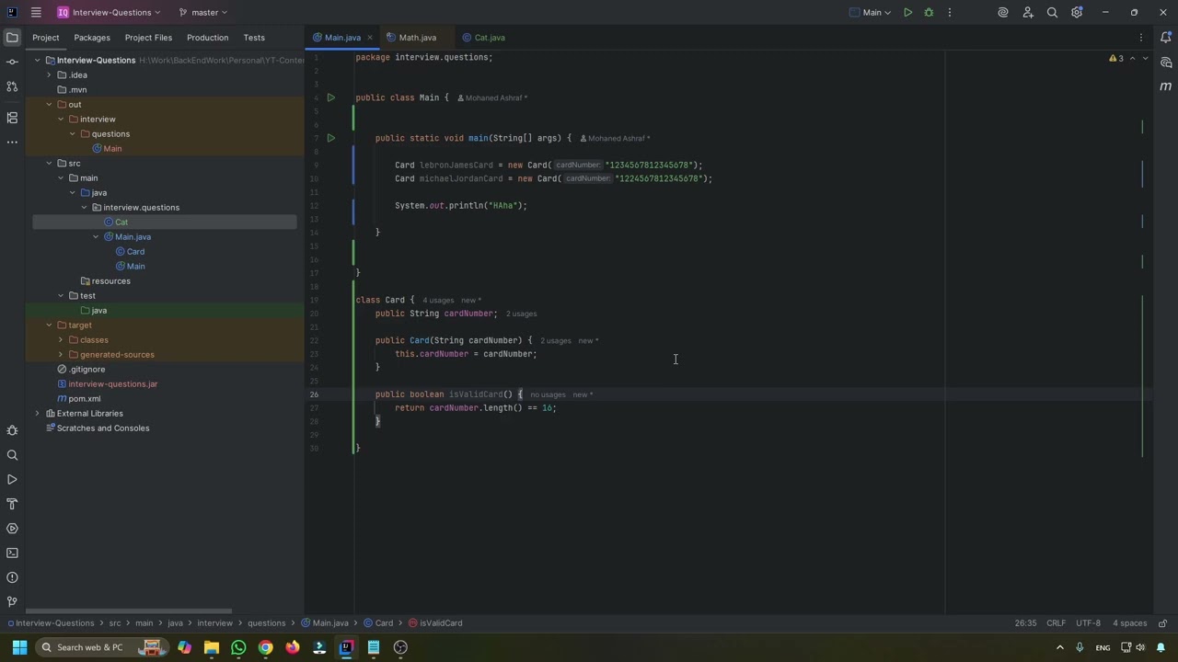Open Interview-Questions project dropdown
The width and height of the screenshot is (1178, 662).
click(x=109, y=12)
